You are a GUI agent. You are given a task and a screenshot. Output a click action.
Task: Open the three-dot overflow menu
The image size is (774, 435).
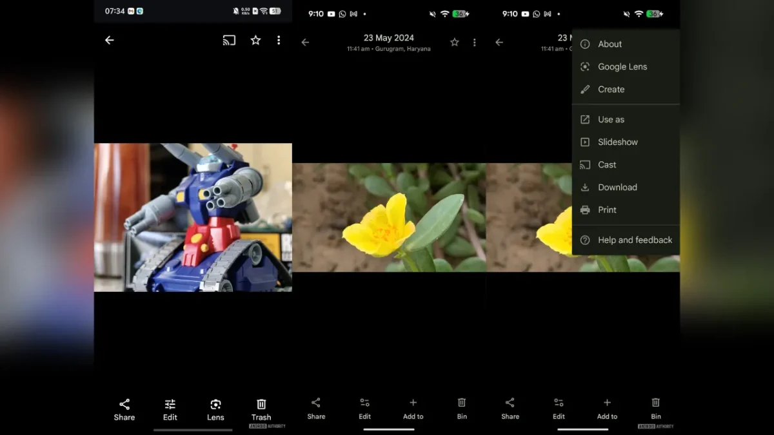(278, 40)
